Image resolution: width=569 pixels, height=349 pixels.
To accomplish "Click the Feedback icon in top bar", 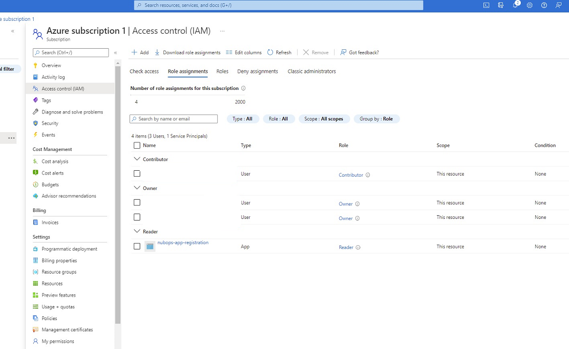I will [x=558, y=5].
